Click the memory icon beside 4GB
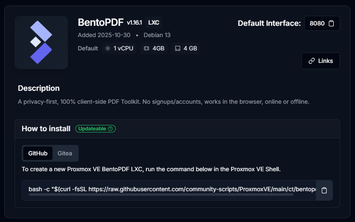This screenshot has width=355, height=222. tap(146, 48)
